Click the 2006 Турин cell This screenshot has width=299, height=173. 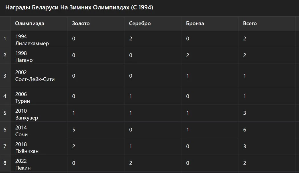(x=23, y=98)
